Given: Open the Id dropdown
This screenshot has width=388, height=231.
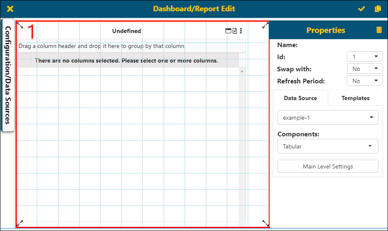Looking at the screenshot, I should (365, 57).
